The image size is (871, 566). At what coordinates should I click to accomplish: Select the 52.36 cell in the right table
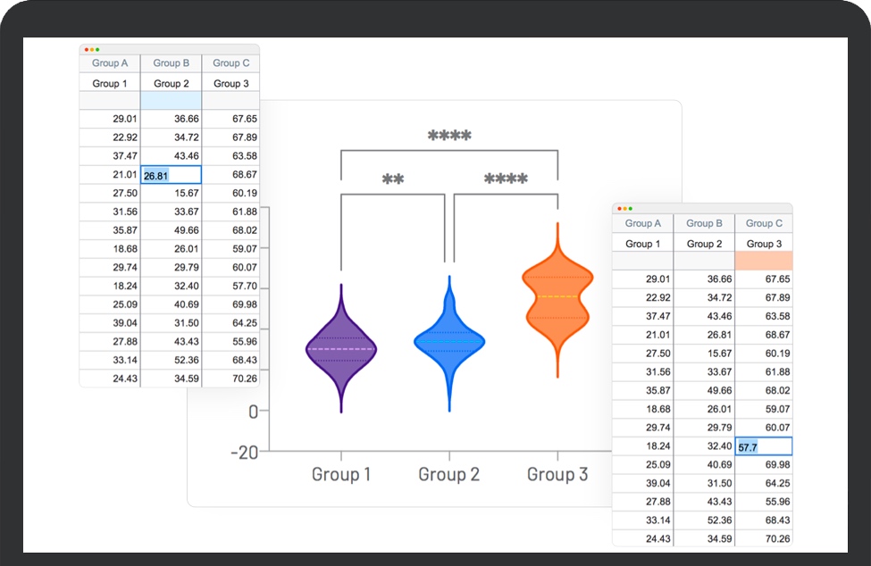[x=704, y=520]
